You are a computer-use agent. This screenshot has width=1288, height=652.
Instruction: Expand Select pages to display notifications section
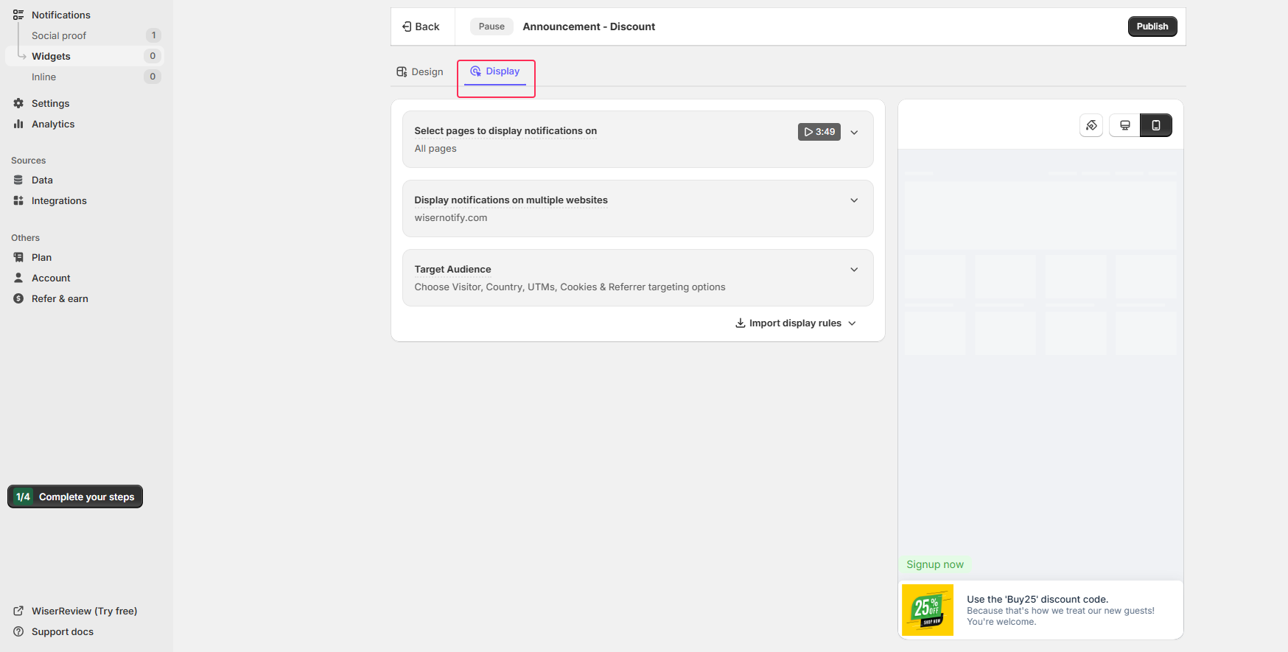point(854,133)
